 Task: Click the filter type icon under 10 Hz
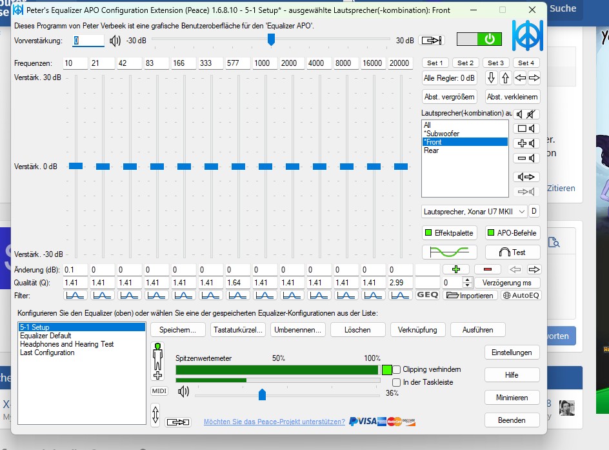pos(75,295)
